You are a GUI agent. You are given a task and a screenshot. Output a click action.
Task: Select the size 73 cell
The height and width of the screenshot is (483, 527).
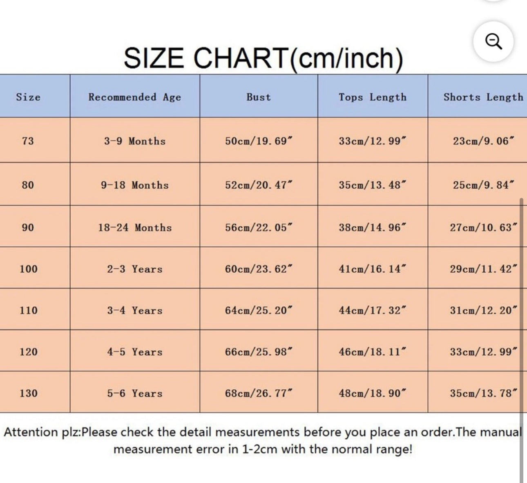point(28,141)
